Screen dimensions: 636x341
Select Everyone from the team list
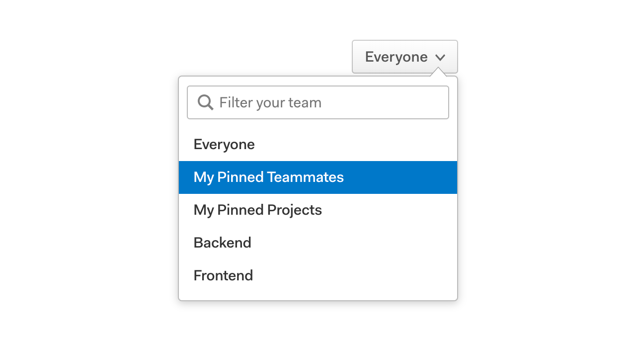tap(318, 145)
